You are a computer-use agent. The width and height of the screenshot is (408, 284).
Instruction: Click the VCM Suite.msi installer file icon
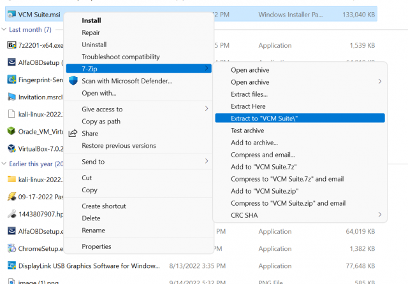[11, 13]
